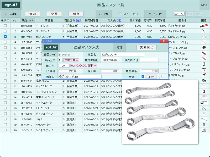This screenshot has height=157, width=210.
Task: Click the 次へ page button
Action: tap(198, 14)
